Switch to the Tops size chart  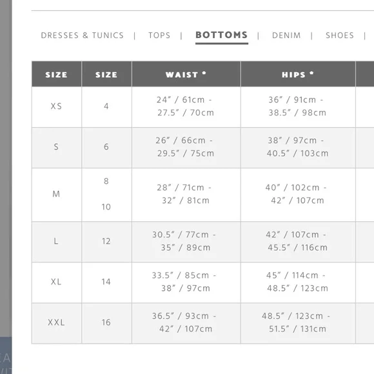[x=159, y=35]
